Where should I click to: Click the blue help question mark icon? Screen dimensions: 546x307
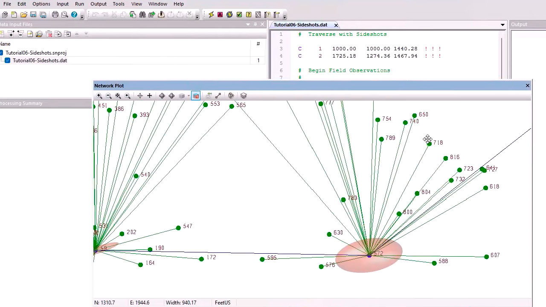click(x=74, y=14)
